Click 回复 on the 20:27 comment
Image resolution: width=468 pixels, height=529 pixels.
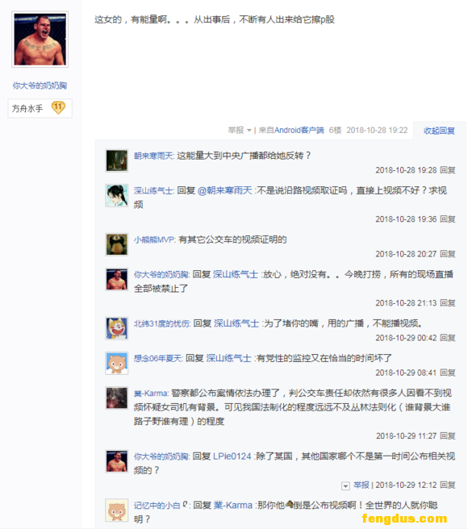[x=447, y=254]
